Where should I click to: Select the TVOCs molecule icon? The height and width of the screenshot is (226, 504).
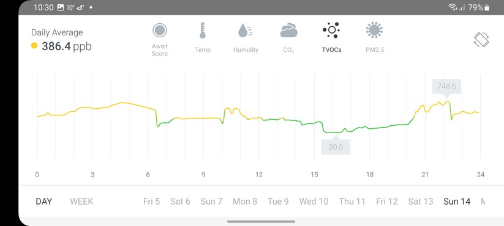(x=331, y=30)
